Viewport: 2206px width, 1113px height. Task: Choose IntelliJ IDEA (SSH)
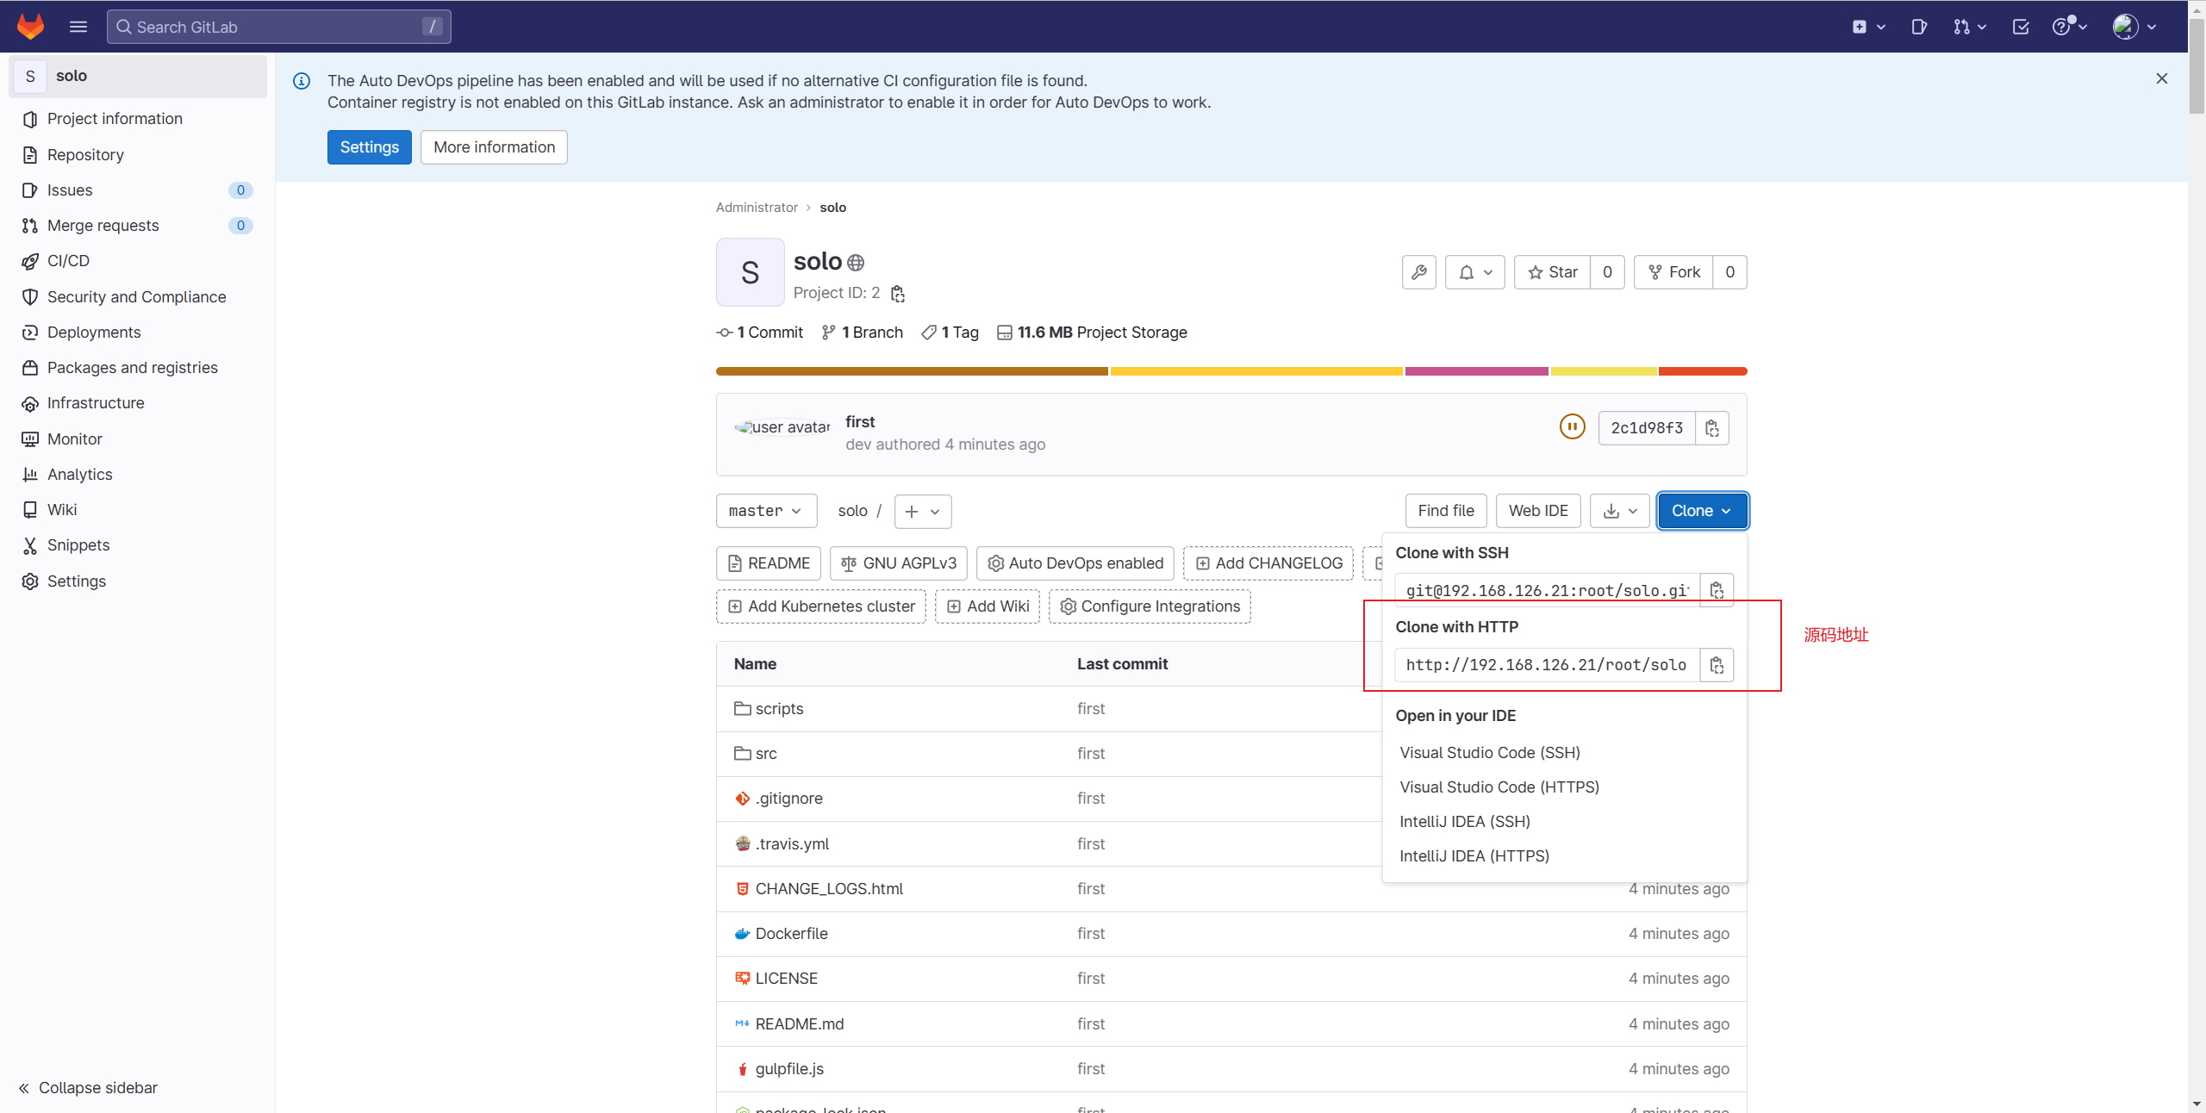click(x=1465, y=822)
